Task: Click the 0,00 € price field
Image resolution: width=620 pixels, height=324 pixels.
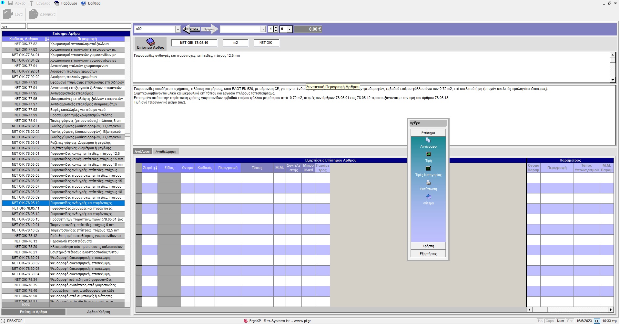Action: pos(308,29)
